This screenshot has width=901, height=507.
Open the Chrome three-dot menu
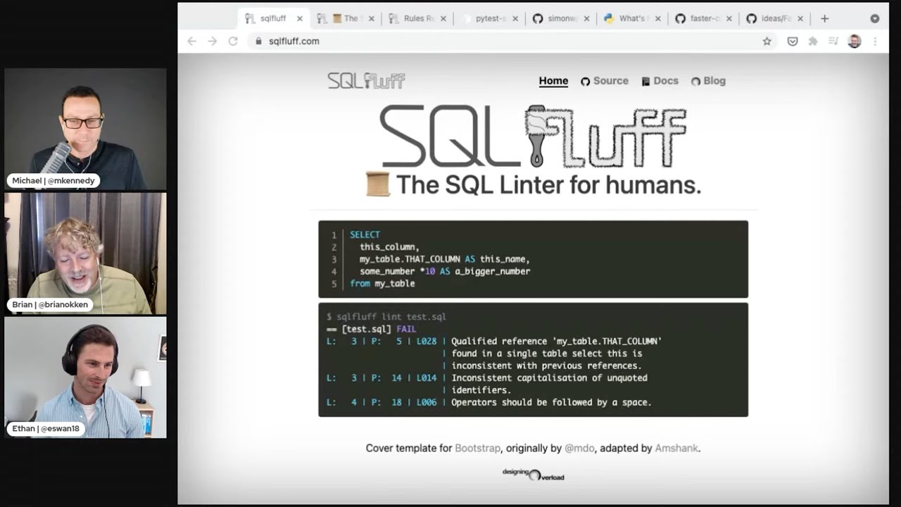(x=875, y=41)
